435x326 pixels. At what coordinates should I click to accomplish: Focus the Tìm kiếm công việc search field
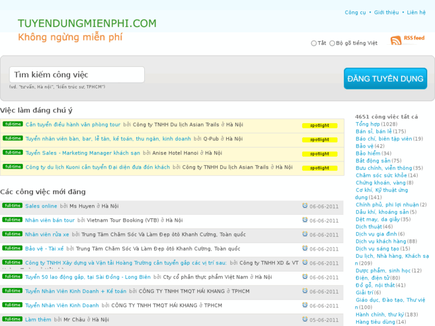click(x=77, y=75)
